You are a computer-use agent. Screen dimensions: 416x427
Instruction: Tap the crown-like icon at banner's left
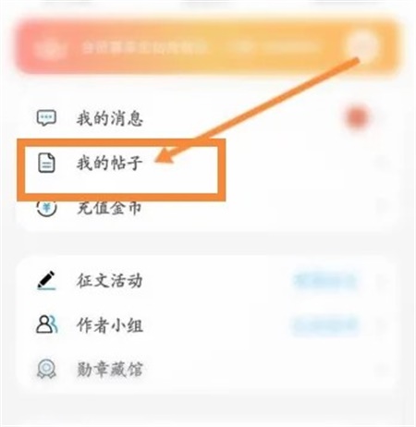(x=49, y=48)
